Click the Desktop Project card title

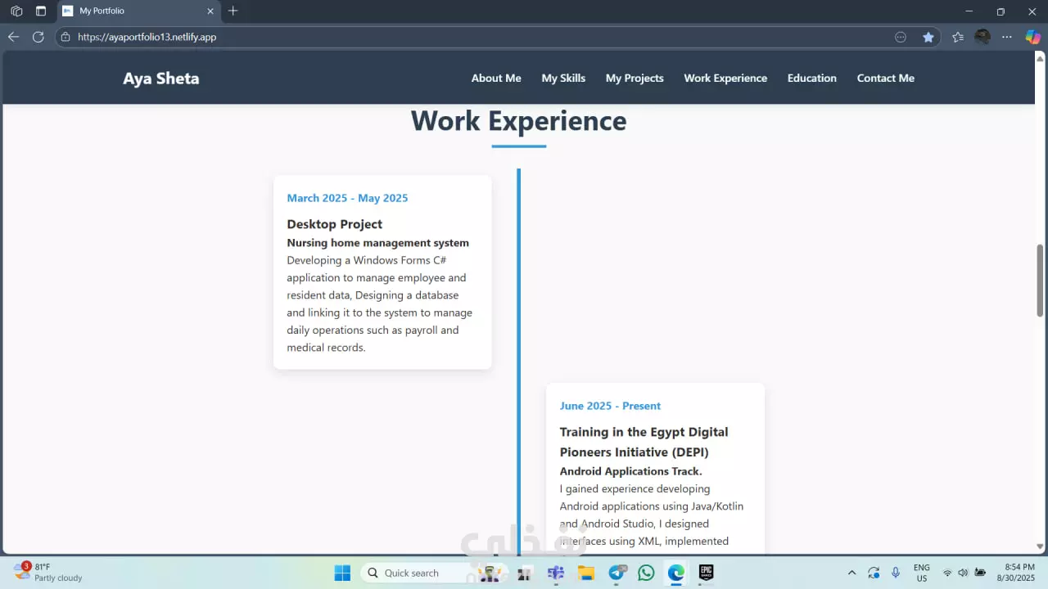pyautogui.click(x=334, y=224)
